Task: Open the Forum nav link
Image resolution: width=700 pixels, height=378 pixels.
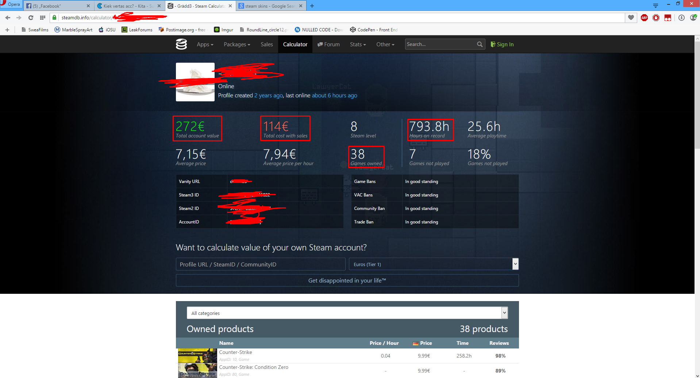Action: [x=328, y=44]
